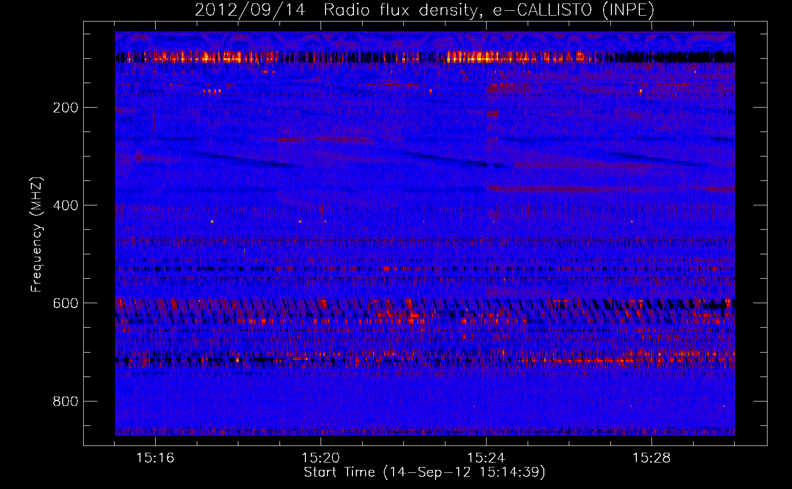Click the plot title "Radio flux density, e-CALLISTO (INPE)"
This screenshot has height=489, width=792.
coord(489,10)
